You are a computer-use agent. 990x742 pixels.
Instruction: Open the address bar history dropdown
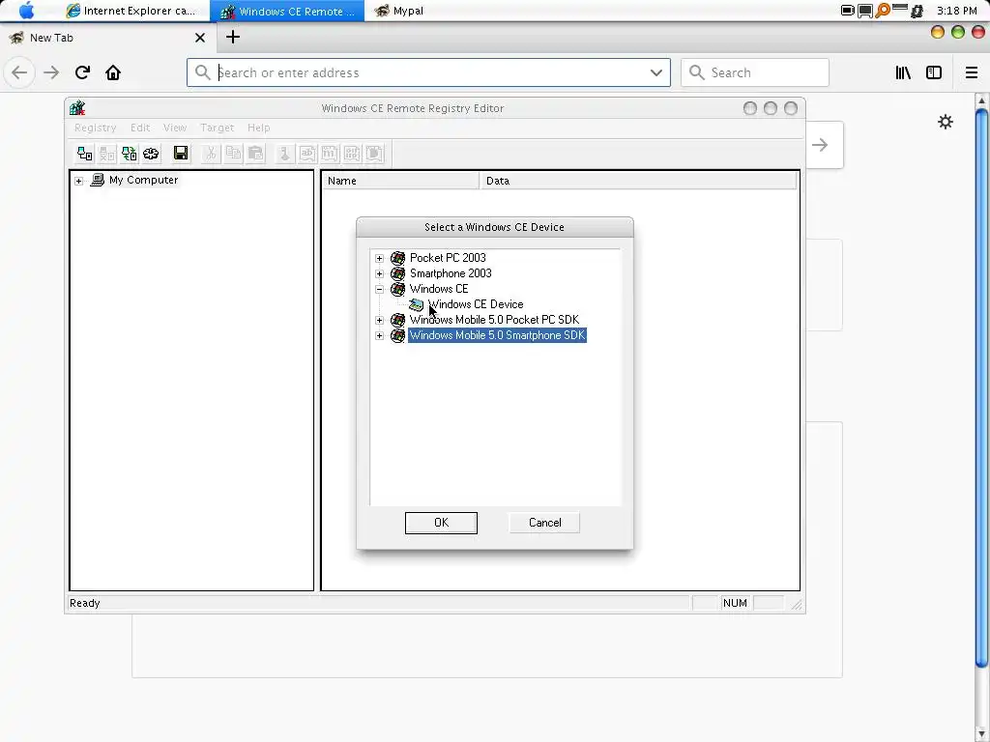[656, 72]
